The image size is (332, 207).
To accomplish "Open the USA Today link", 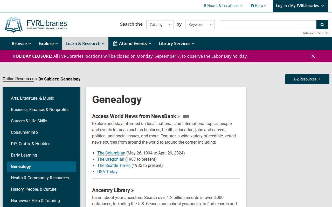I will (107, 172).
